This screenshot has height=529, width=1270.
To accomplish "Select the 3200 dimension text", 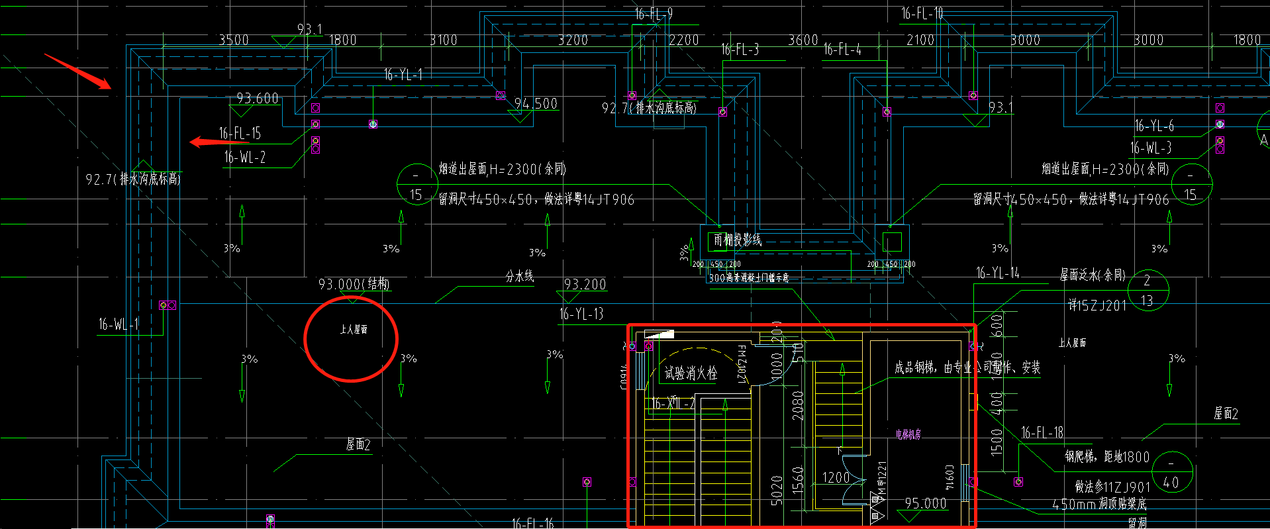I will [x=573, y=40].
